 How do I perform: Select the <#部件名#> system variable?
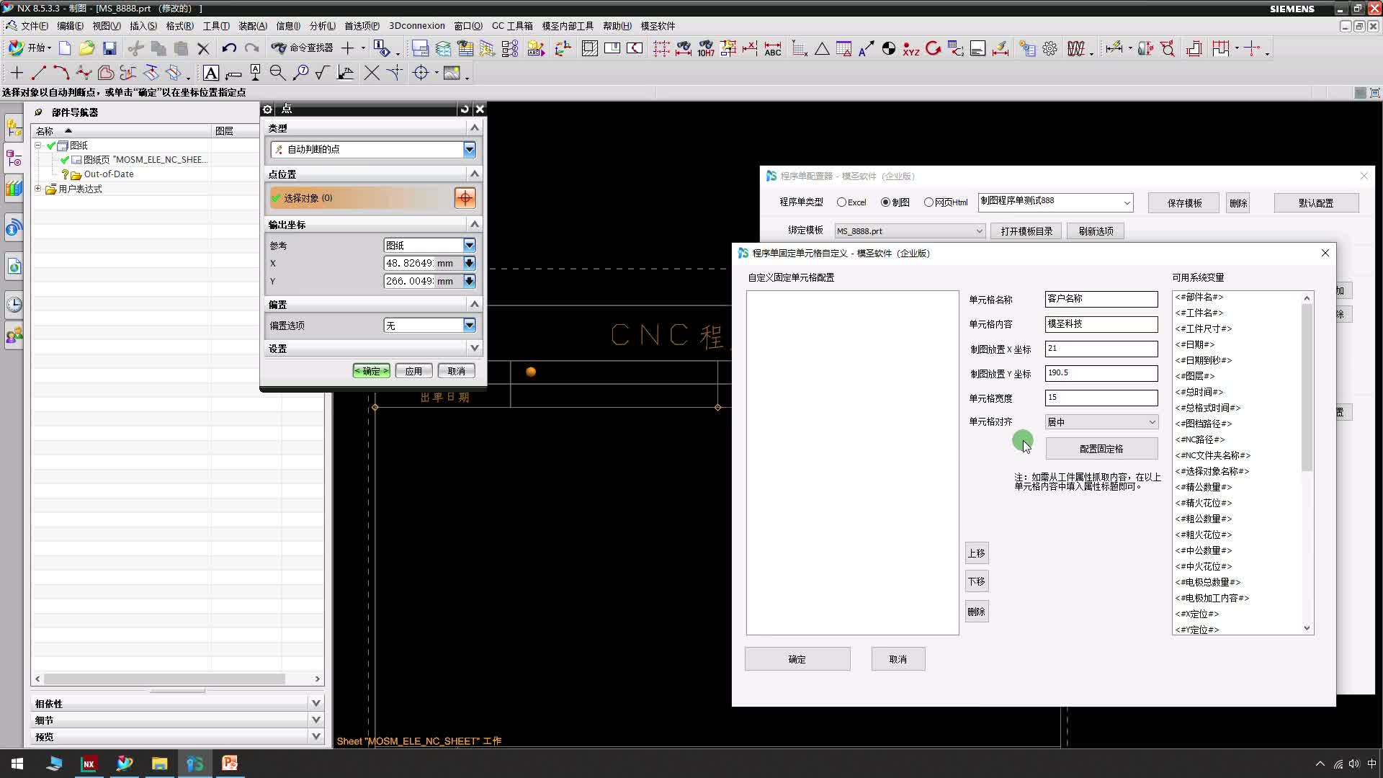click(1199, 297)
